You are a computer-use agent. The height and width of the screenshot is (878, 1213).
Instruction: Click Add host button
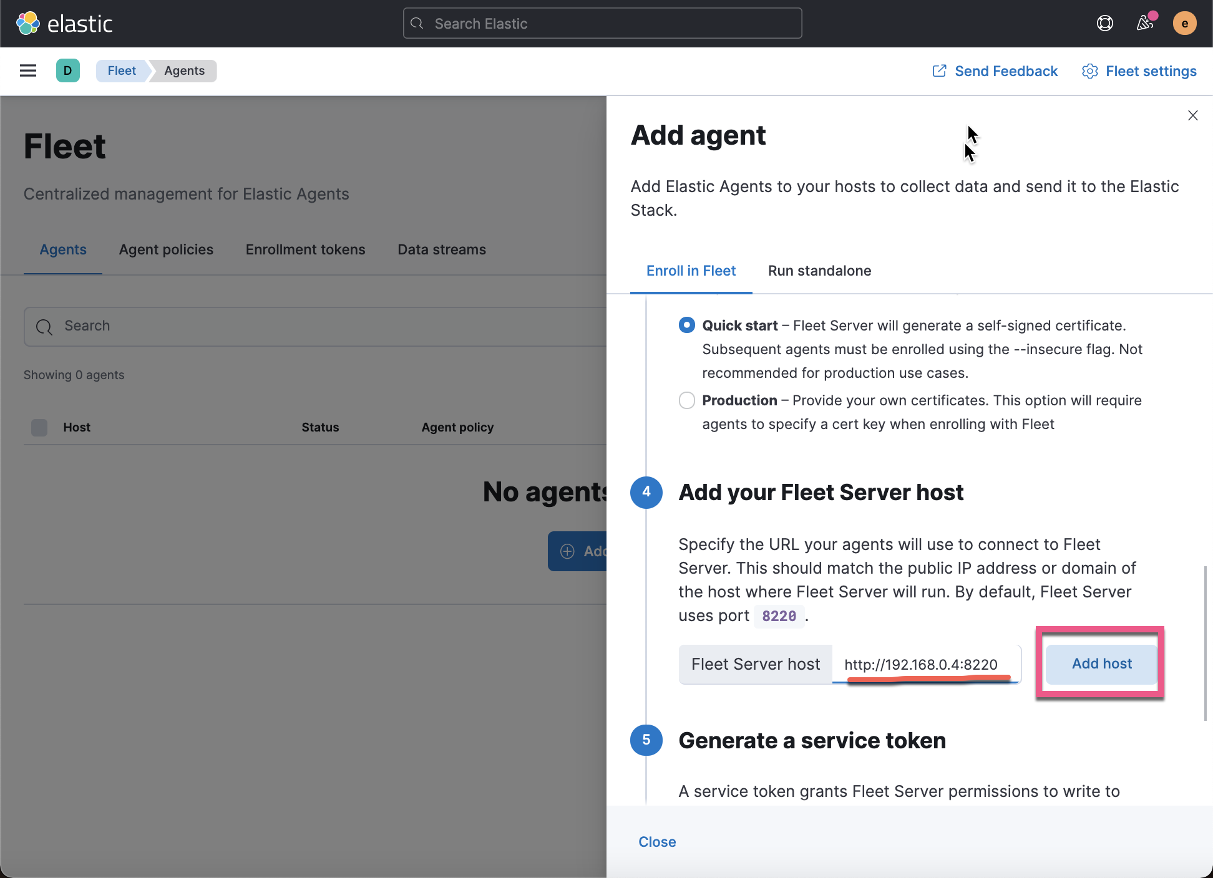click(1100, 663)
